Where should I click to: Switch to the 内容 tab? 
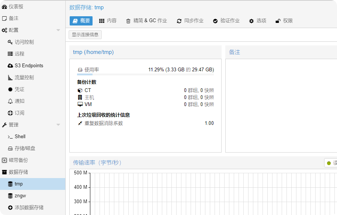click(108, 21)
